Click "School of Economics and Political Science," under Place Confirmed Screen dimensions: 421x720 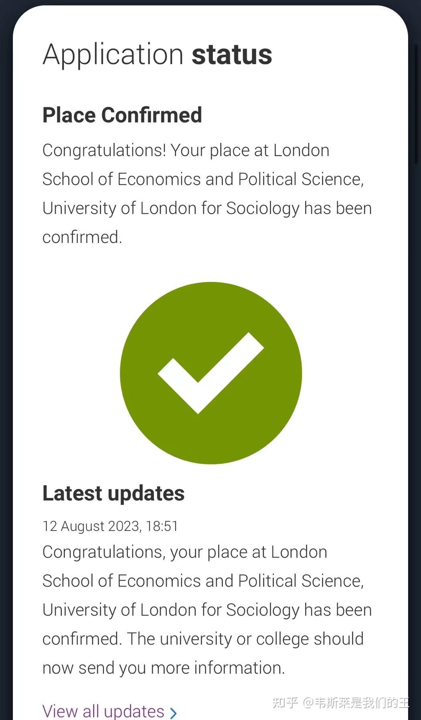[203, 179]
